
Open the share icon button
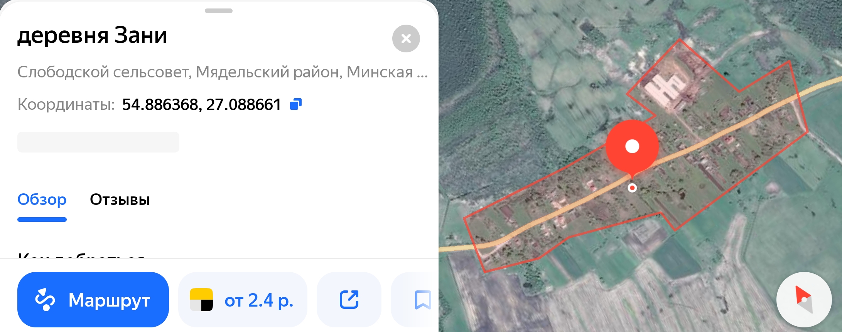coord(349,300)
